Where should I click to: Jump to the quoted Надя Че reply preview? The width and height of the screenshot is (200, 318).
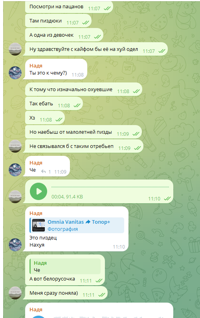[65, 266]
